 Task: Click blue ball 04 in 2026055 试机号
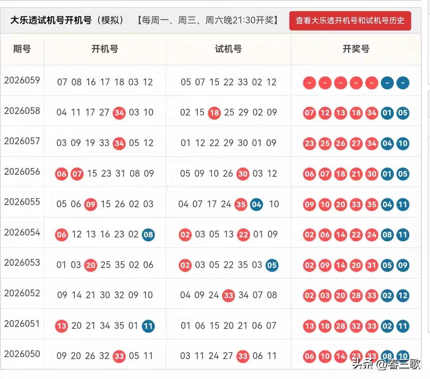pos(256,204)
